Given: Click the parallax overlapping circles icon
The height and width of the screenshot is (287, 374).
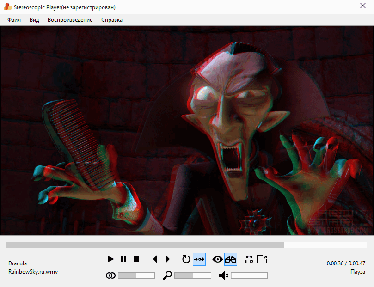Looking at the screenshot, I should pos(110,275).
